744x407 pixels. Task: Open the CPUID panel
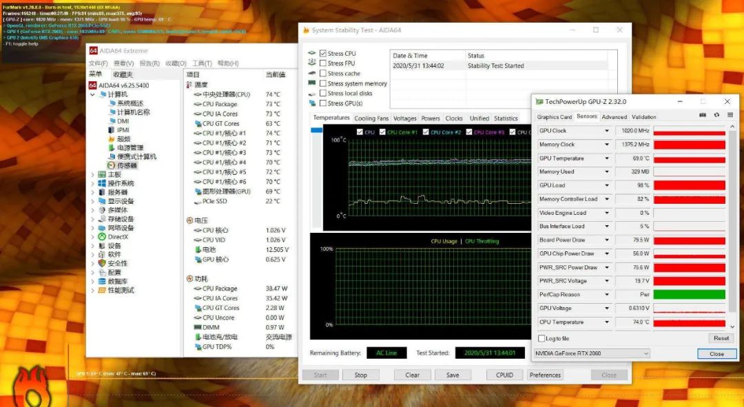(x=504, y=375)
